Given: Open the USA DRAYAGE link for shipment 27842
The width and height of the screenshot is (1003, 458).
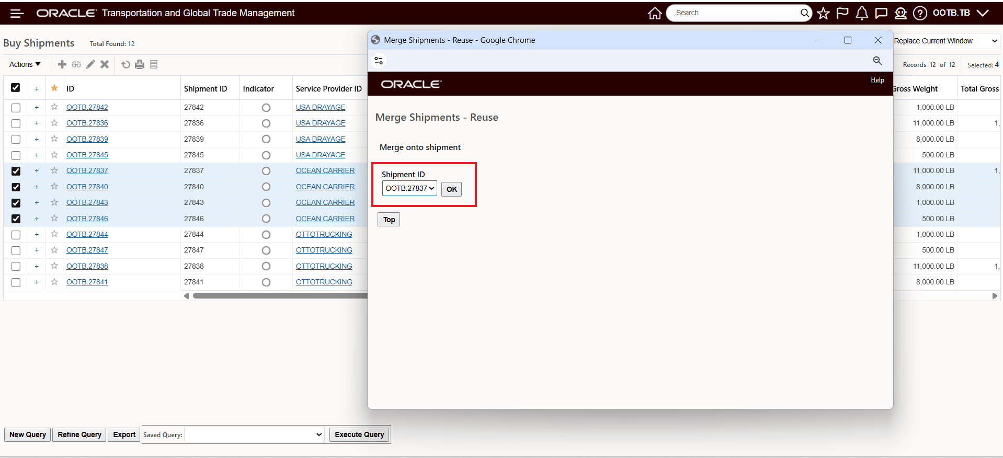Looking at the screenshot, I should (x=321, y=107).
